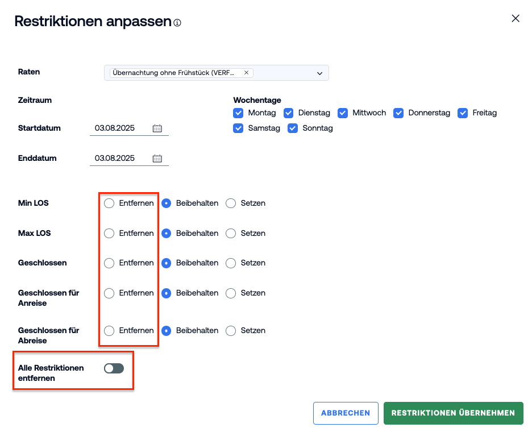Expand the Raten dropdown chevron

tap(319, 73)
